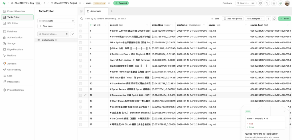
Task: Open Advisors section
Action: pyautogui.click(x=17, y=64)
